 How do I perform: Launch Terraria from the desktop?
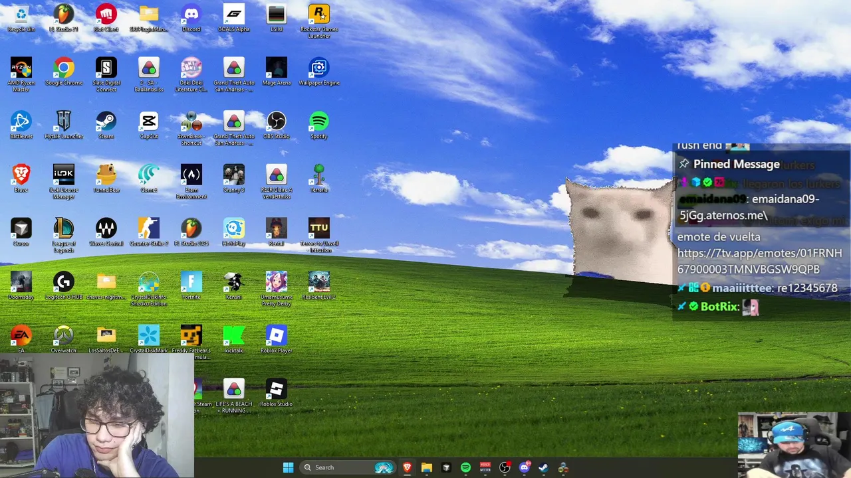[x=319, y=179]
